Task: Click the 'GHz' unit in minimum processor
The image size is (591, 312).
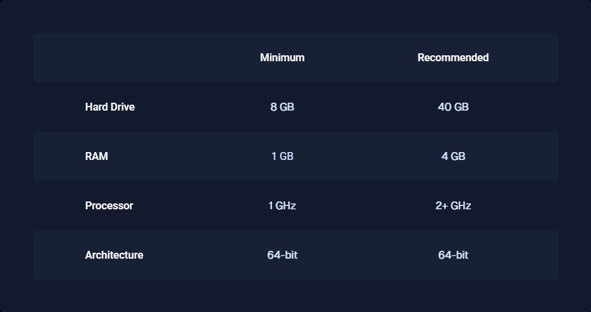Action: [x=286, y=205]
